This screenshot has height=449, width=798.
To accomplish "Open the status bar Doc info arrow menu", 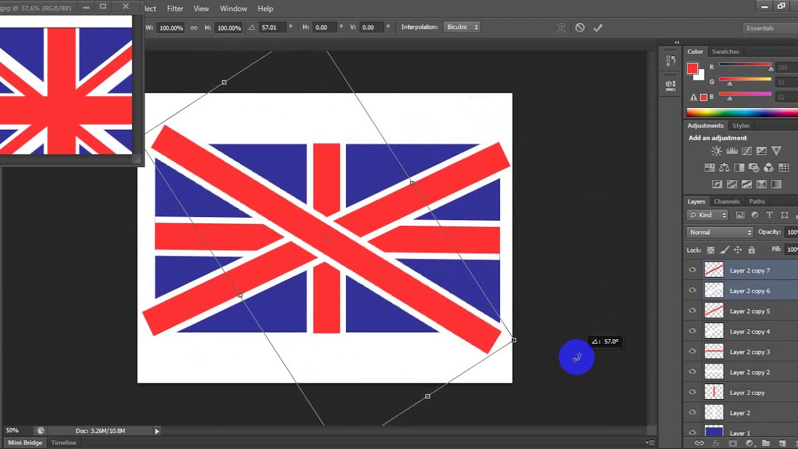I will pyautogui.click(x=157, y=431).
